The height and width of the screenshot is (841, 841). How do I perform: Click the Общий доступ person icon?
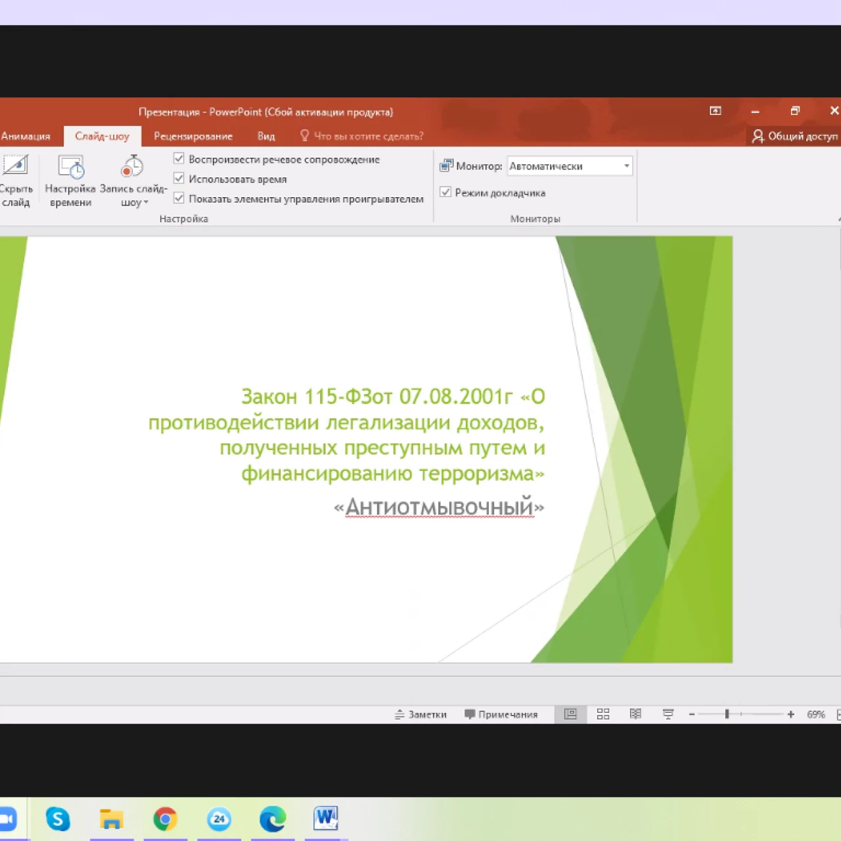(x=758, y=136)
